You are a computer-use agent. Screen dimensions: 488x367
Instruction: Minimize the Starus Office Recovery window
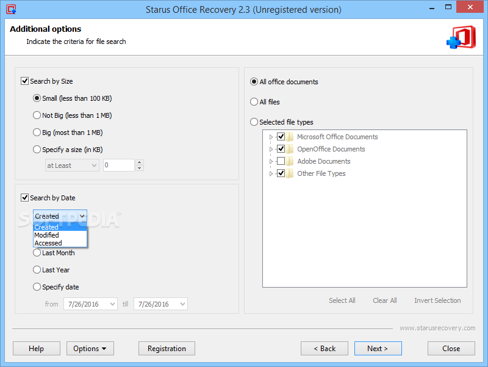click(x=432, y=7)
